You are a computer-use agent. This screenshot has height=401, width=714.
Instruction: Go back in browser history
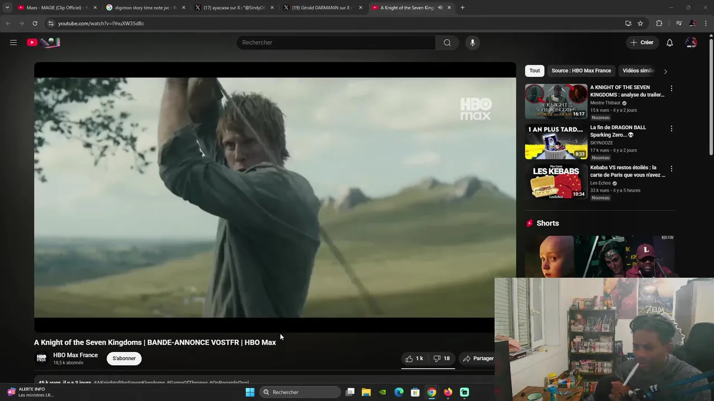pos(8,23)
